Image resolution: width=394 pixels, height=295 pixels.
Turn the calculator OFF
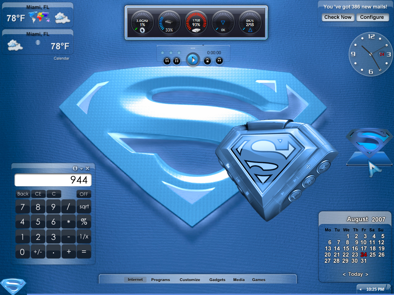tap(83, 194)
